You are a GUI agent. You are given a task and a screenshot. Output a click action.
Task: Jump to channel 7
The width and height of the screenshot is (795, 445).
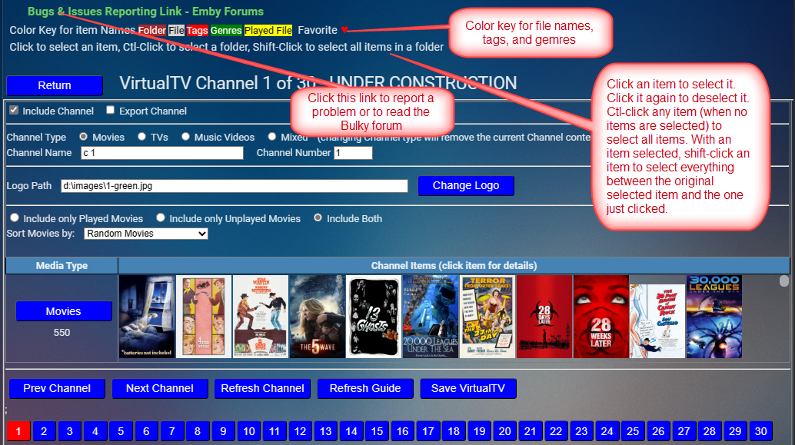pos(172,431)
